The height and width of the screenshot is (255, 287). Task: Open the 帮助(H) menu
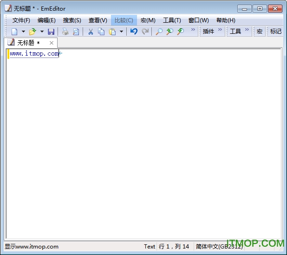(x=226, y=20)
